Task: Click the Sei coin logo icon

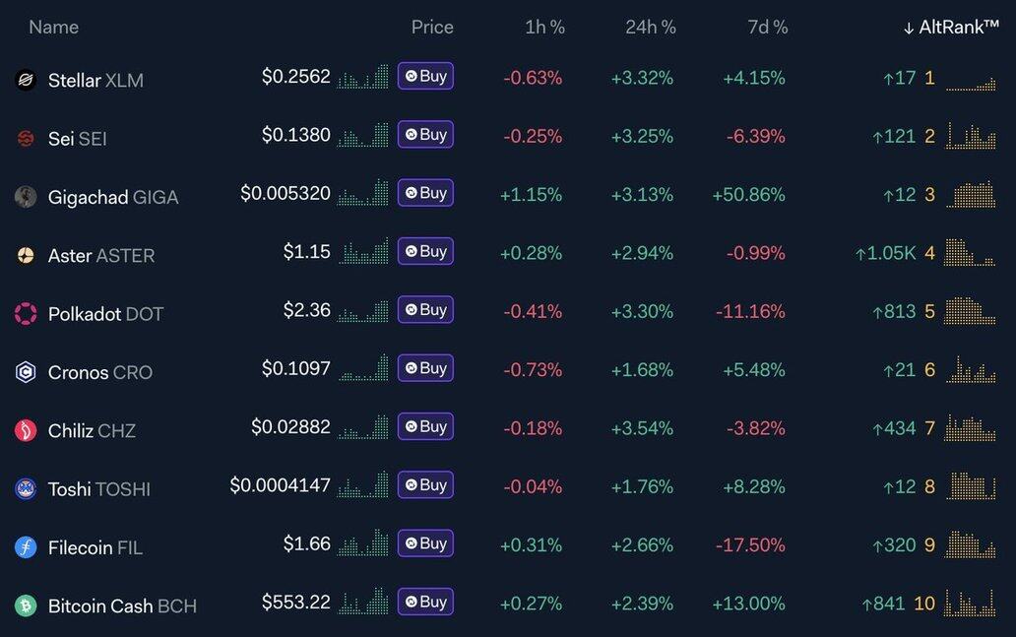Action: [26, 139]
